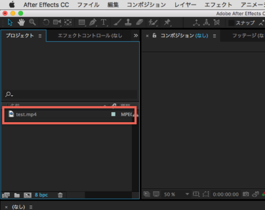
Task: Select the Hand tool
Action: point(21,23)
